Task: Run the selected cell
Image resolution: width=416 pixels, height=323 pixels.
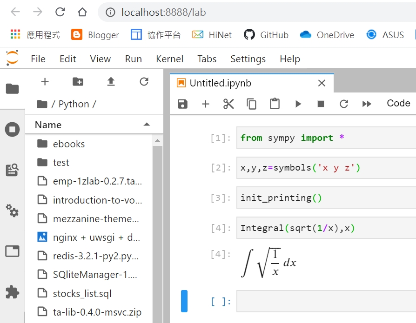Action: (298, 104)
